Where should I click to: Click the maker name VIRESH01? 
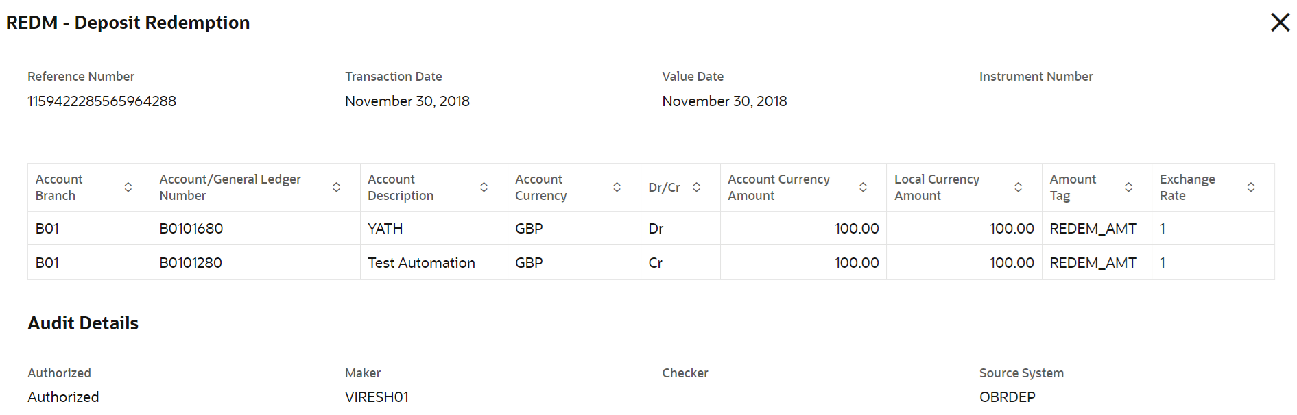(377, 397)
